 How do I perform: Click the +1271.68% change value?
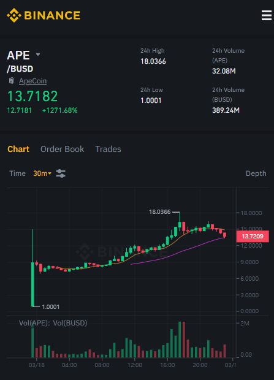[59, 110]
